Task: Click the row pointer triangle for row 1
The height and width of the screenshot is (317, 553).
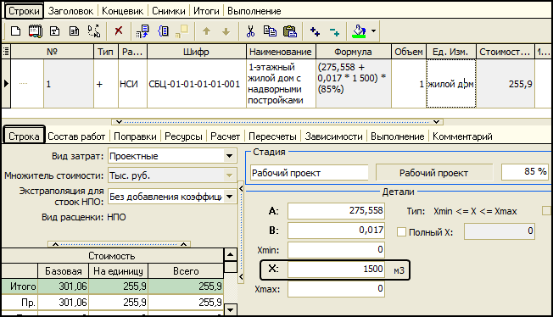Action: 6,84
